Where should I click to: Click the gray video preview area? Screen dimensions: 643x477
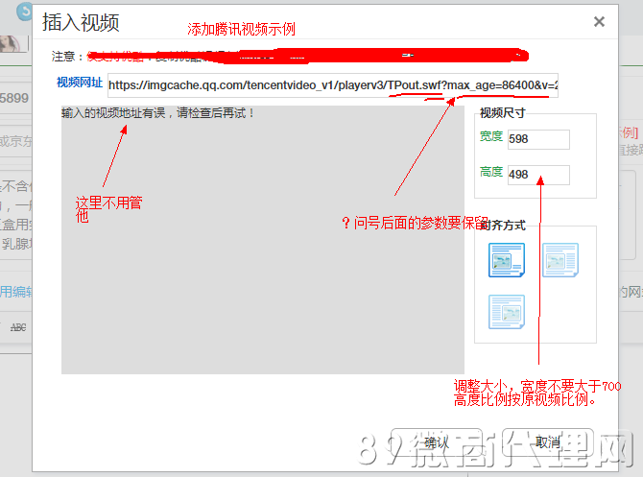263,240
